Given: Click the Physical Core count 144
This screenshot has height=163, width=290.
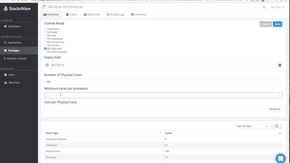Looking at the screenshot, I should tap(167, 151).
